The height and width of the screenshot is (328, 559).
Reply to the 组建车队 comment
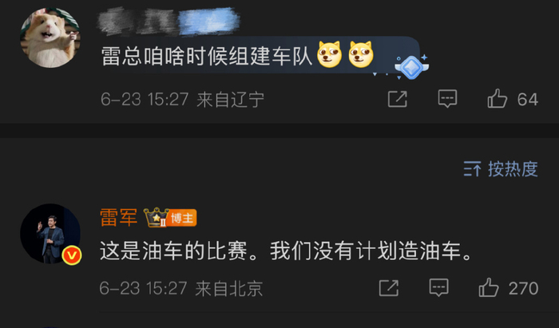click(447, 99)
